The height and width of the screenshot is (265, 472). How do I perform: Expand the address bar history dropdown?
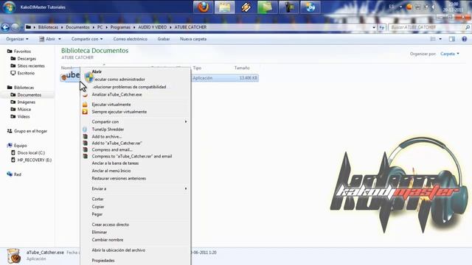point(374,27)
